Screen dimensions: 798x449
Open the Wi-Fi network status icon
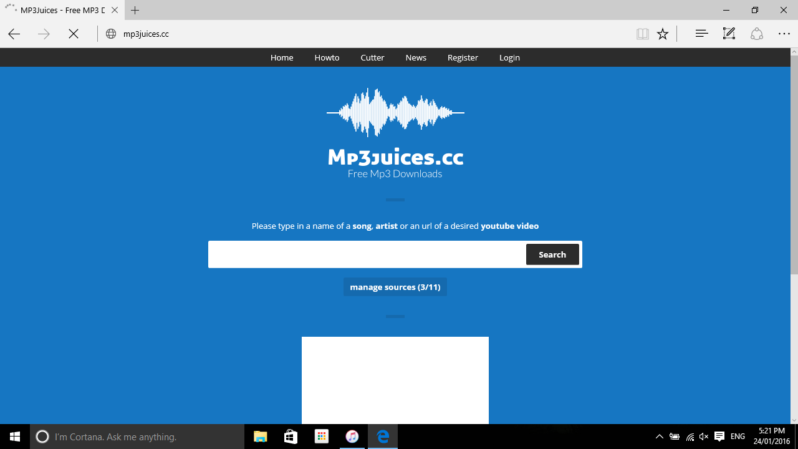[689, 437]
